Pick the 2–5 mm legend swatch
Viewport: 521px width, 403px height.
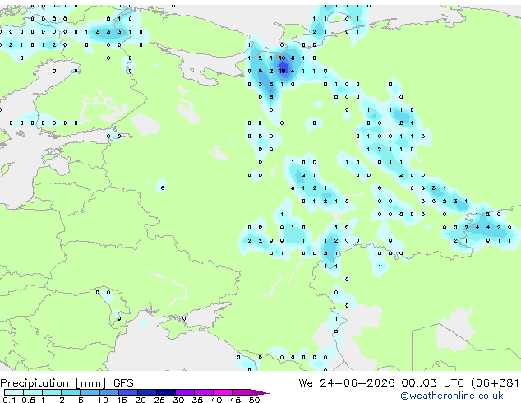(x=71, y=392)
